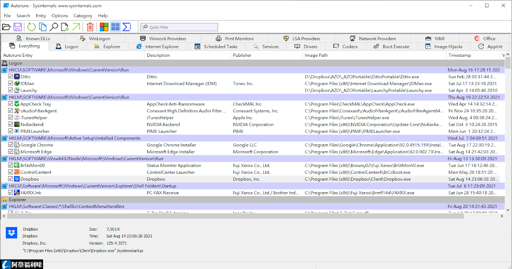Uncheck the IDMan autorun checkbox

[x=11, y=83]
